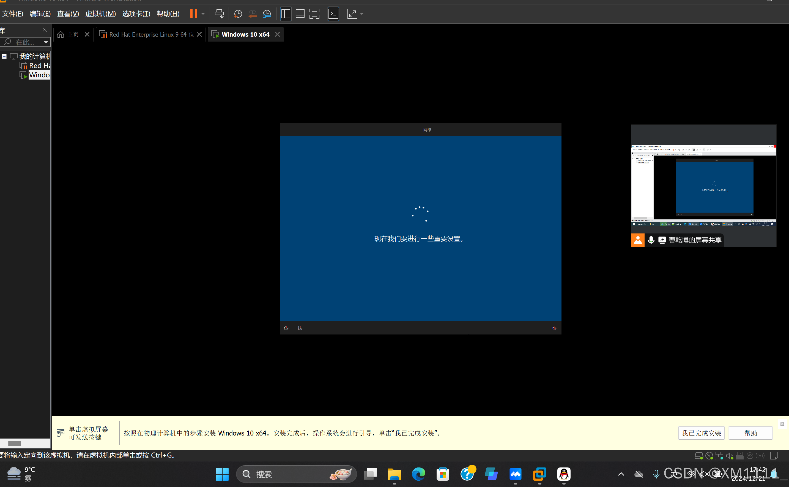Click the hard disk device status icon

point(698,456)
